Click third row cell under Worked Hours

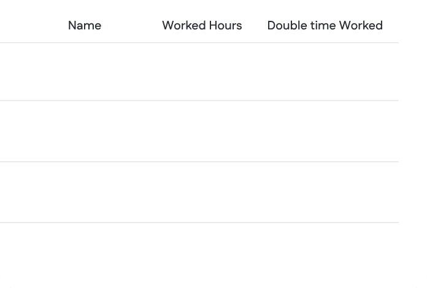202,192
